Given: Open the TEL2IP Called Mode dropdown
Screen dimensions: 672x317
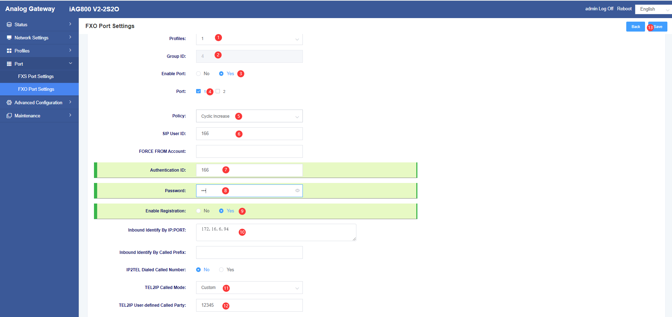Looking at the screenshot, I should point(249,288).
